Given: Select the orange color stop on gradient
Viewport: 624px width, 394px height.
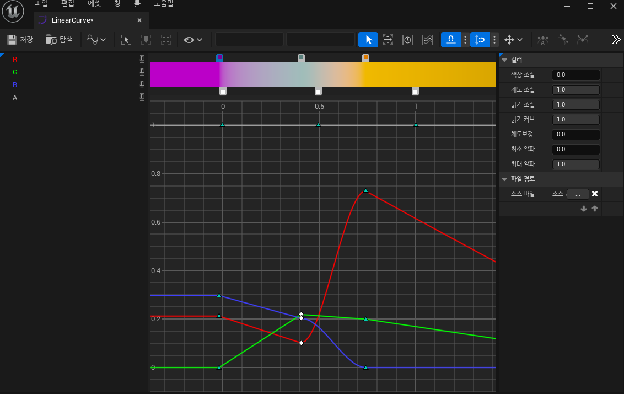Looking at the screenshot, I should (365, 58).
